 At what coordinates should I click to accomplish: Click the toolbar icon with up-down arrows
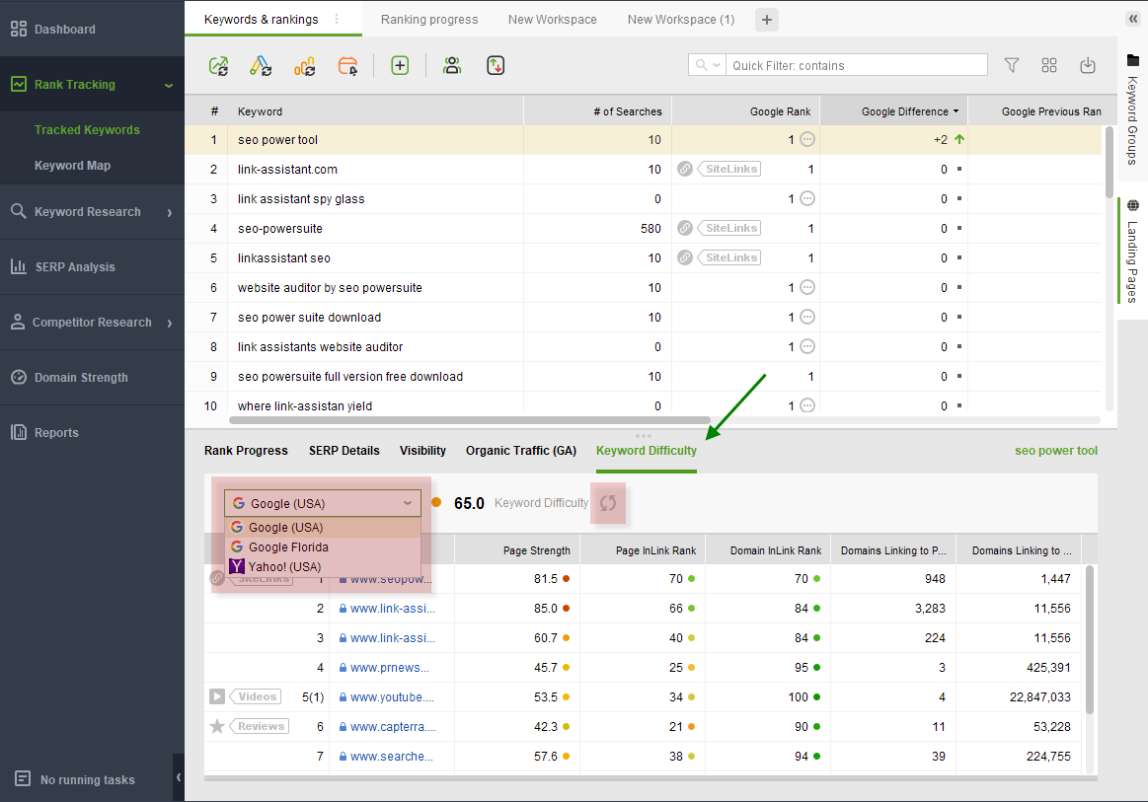(x=496, y=66)
